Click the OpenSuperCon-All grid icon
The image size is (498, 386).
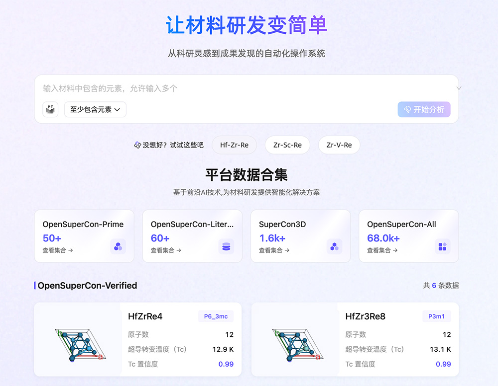click(x=442, y=246)
